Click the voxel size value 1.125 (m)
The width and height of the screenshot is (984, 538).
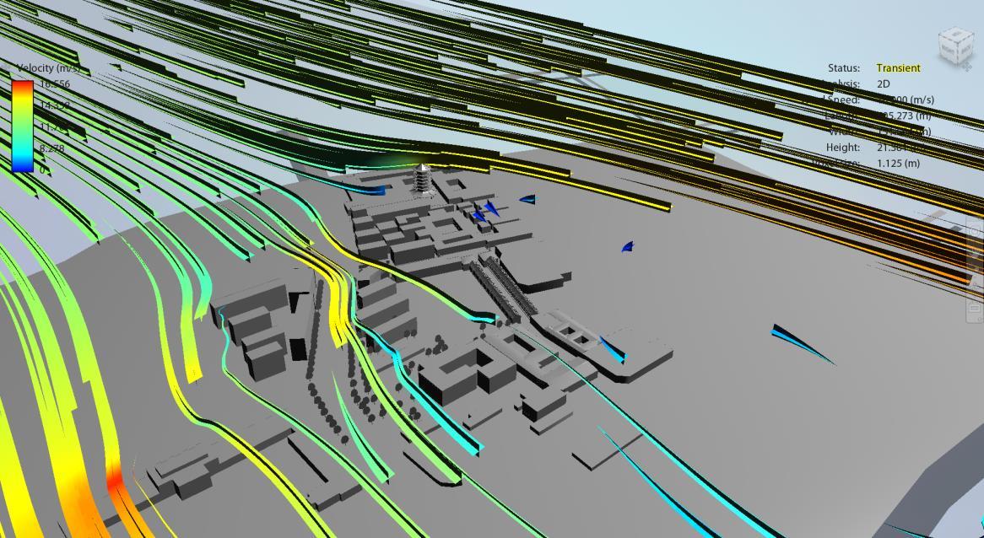[x=898, y=163]
